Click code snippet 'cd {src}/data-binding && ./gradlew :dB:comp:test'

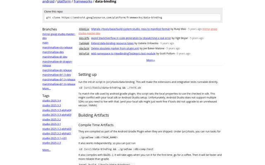(116, 149)
